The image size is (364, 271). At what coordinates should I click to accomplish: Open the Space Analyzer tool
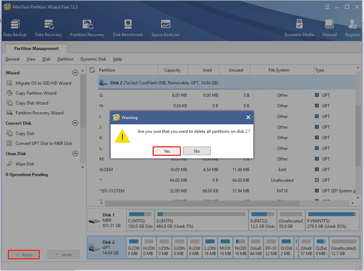166,28
